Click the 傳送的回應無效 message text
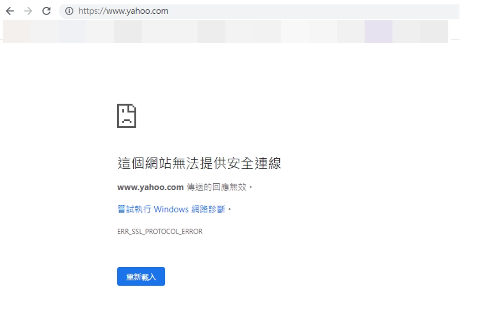This screenshot has height=311, width=491. 217,187
